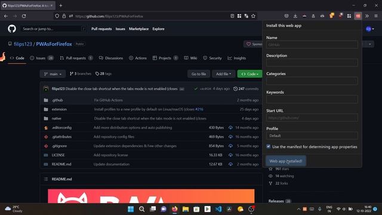The image size is (382, 215).
Task: Click the Web app installed button
Action: click(x=285, y=161)
